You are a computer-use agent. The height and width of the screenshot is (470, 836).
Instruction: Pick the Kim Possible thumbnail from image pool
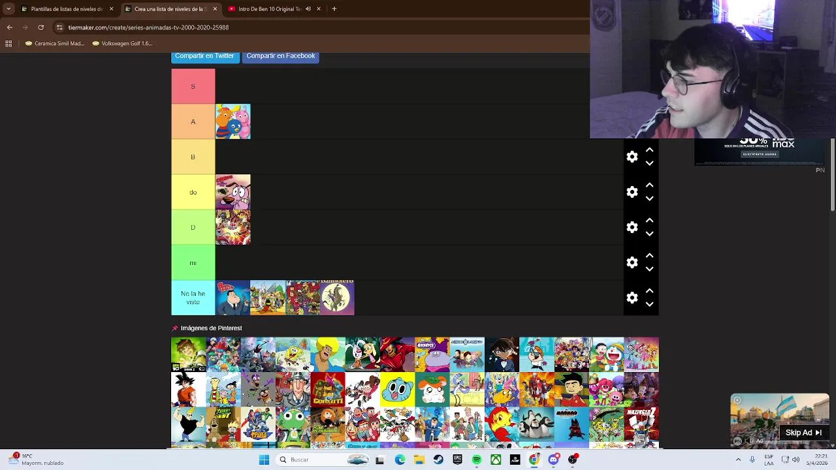tap(328, 425)
